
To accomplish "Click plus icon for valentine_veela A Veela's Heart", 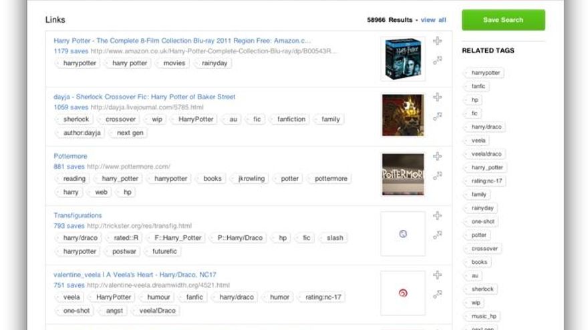I will pos(437,275).
